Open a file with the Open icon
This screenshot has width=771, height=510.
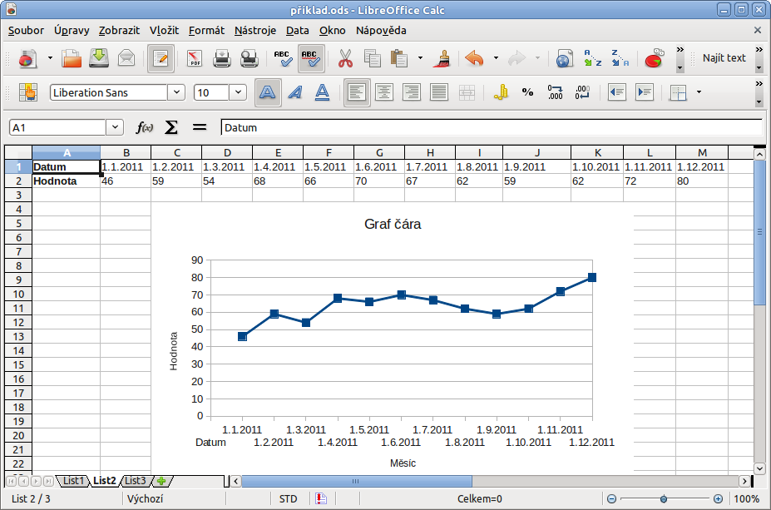(72, 58)
